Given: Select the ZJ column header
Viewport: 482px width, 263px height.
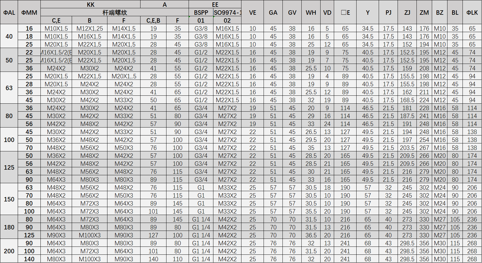Looking at the screenshot, I should click(407, 12).
